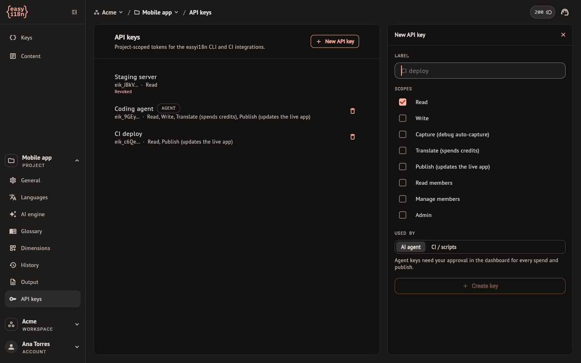Delete the CI deploy key
This screenshot has width=581, height=363.
tap(353, 137)
